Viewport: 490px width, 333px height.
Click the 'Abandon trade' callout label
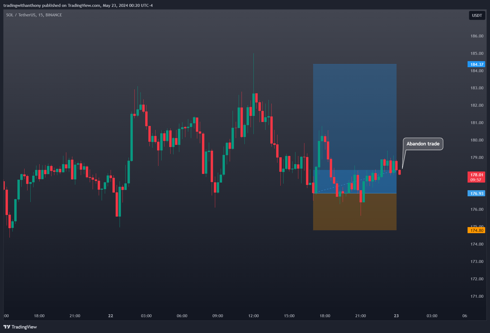click(423, 144)
